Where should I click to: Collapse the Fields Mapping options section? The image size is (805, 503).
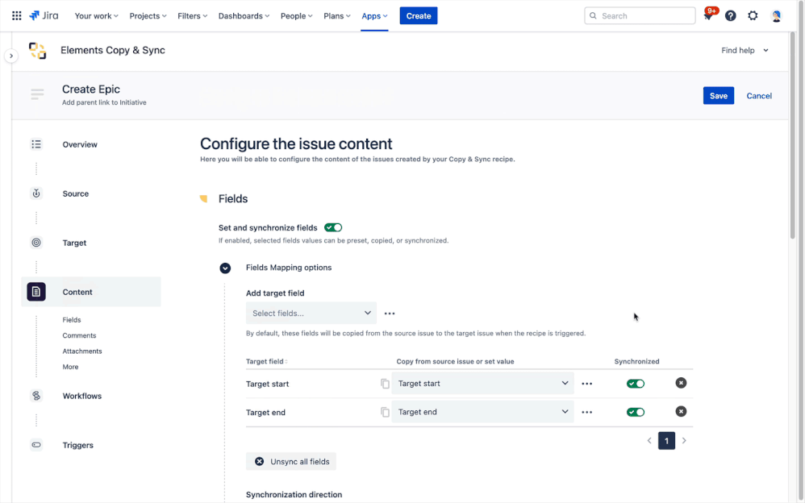226,268
